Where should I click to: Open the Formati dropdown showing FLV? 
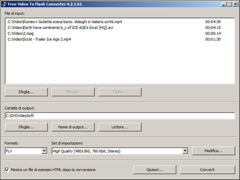pyautogui.click(x=44, y=151)
